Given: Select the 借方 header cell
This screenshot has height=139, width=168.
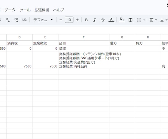Looking at the screenshot, I should tap(122, 43).
